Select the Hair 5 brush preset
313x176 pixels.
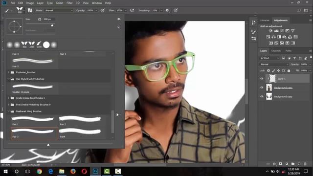pyautogui.click(x=34, y=62)
